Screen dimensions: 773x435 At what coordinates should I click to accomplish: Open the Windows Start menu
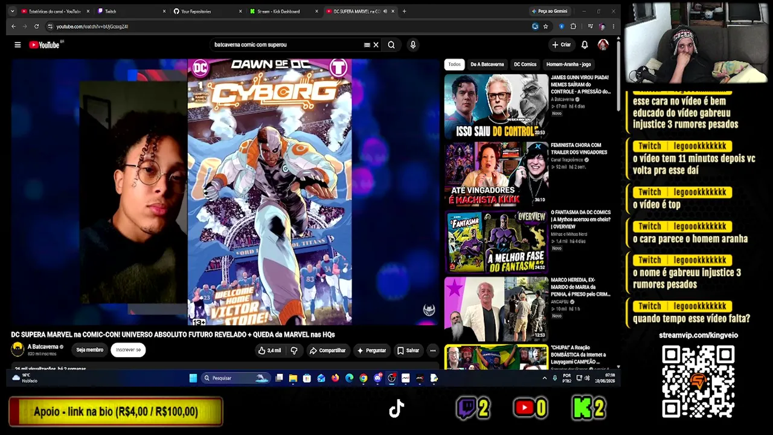coord(193,378)
